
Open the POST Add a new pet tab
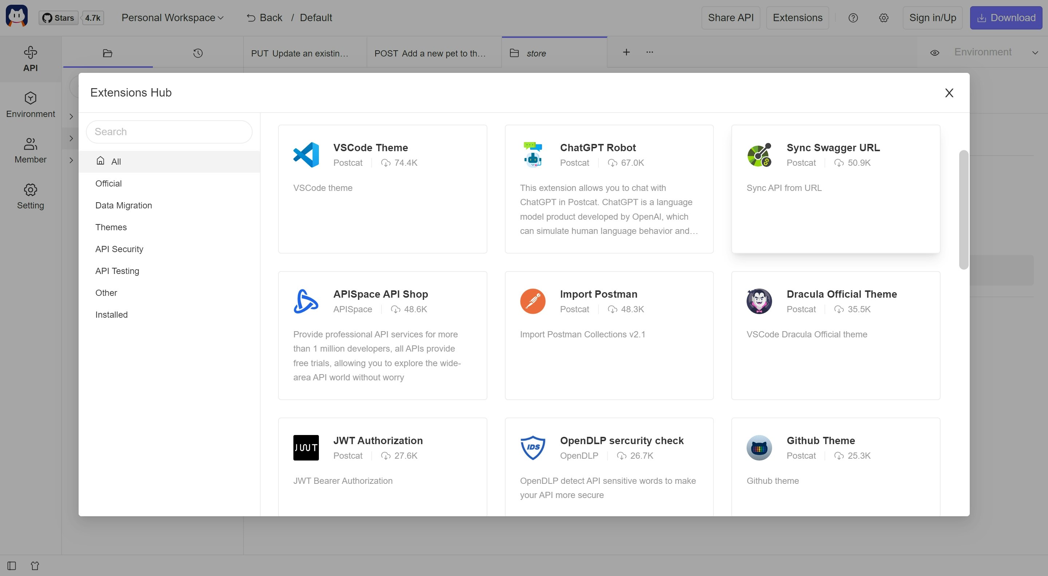tap(434, 53)
